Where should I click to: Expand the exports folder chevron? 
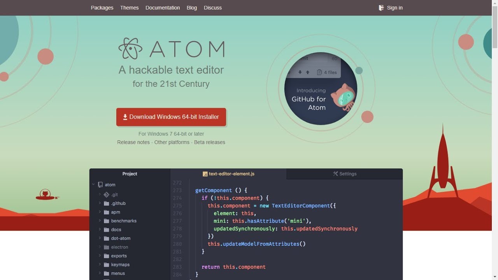pos(100,256)
